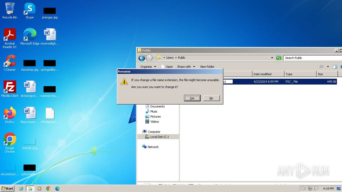The height and width of the screenshot is (192, 342).
Task: Click the volume tray icon
Action: click(x=304, y=189)
